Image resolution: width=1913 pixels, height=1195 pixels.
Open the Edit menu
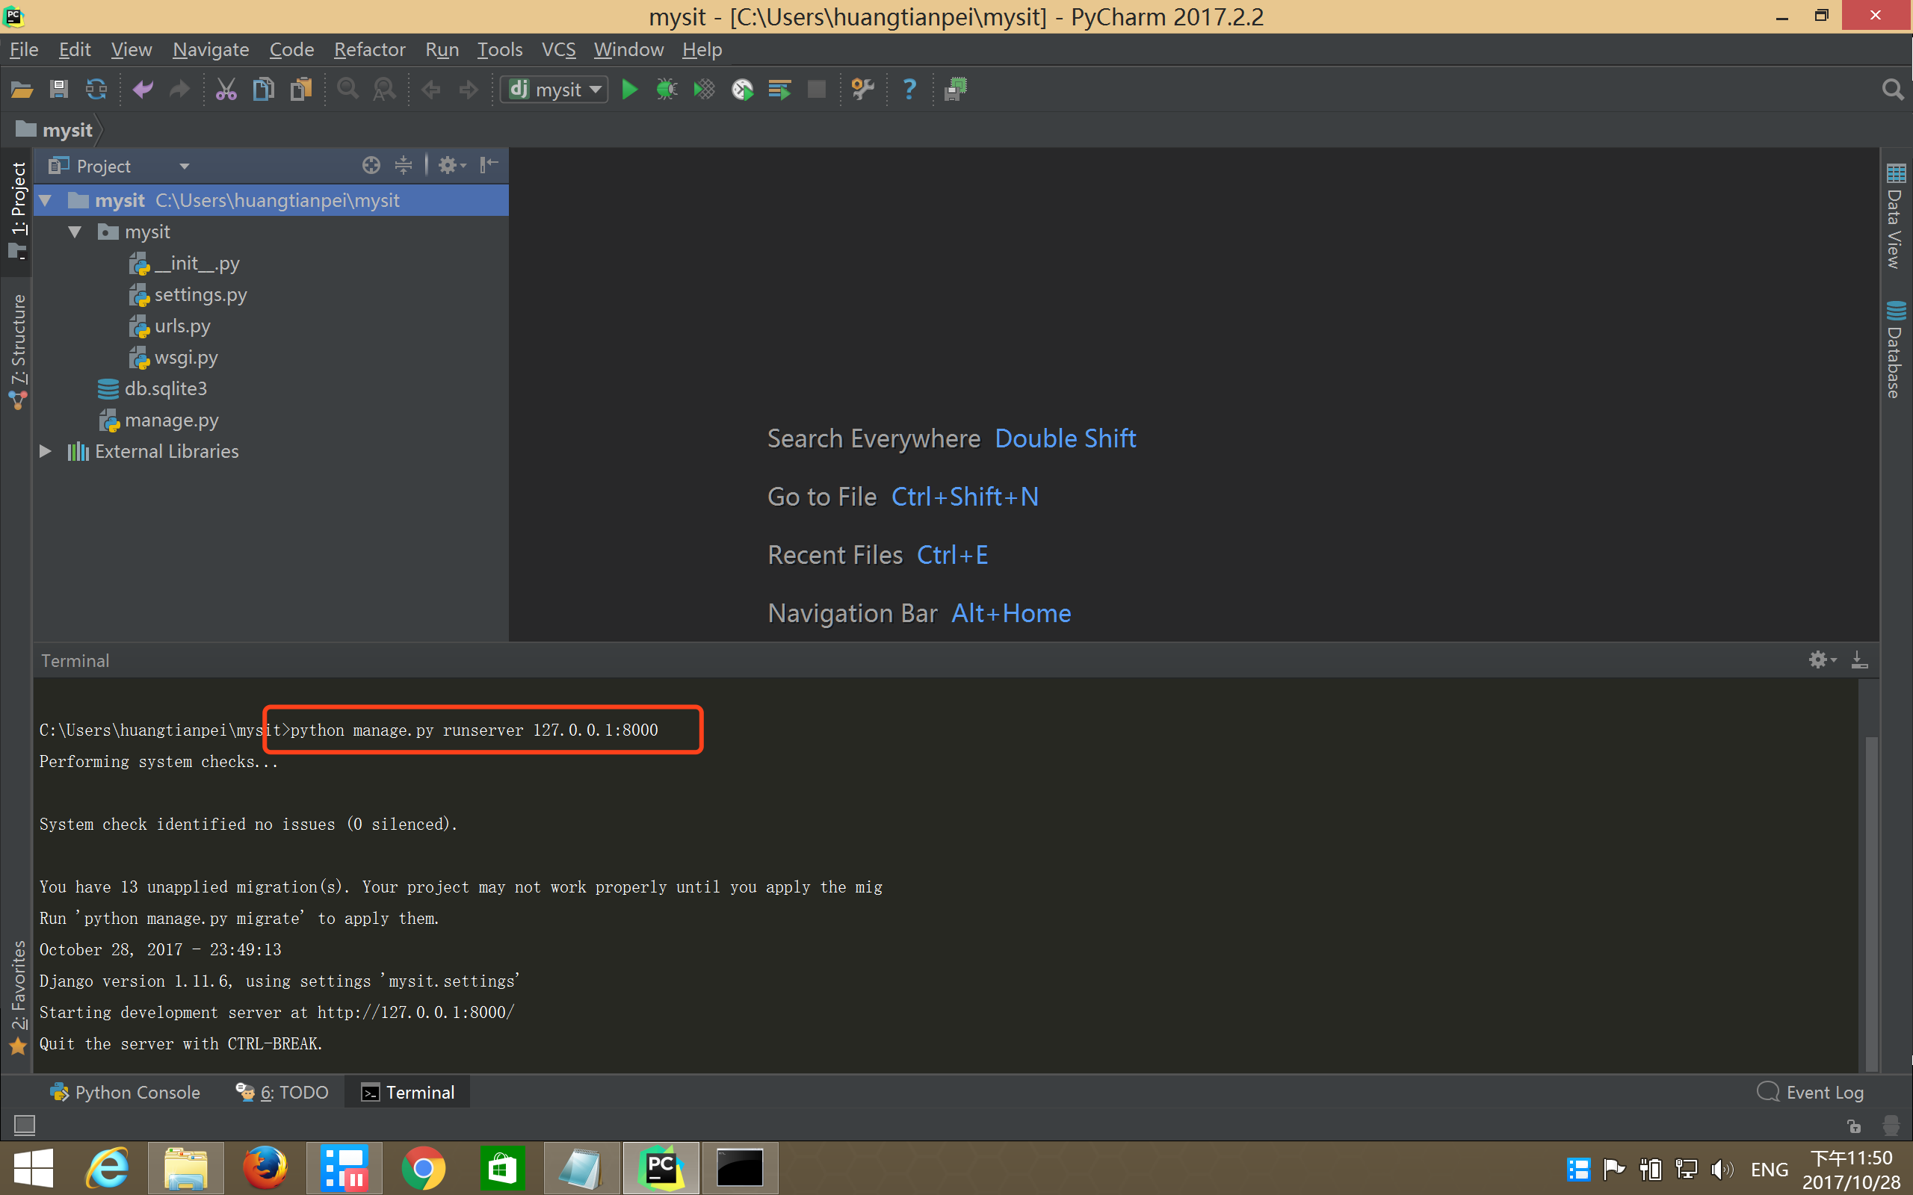(x=74, y=50)
